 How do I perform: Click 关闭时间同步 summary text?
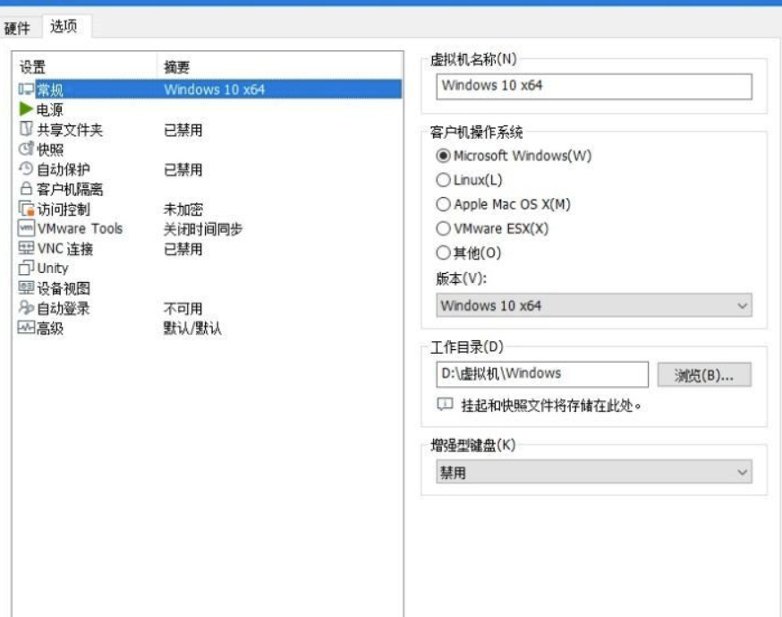(203, 229)
